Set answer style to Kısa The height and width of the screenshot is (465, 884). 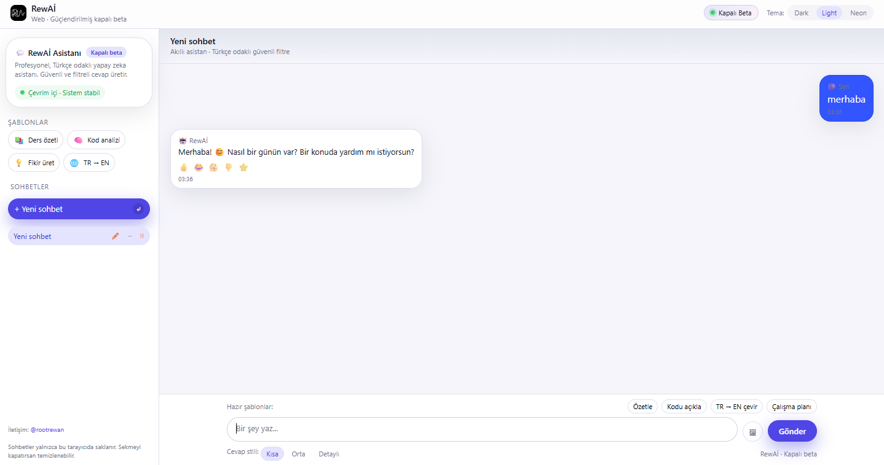click(272, 454)
